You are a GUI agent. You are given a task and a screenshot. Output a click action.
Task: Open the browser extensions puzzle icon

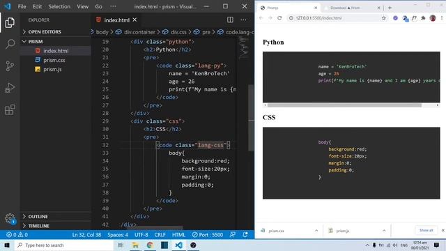coord(423,18)
